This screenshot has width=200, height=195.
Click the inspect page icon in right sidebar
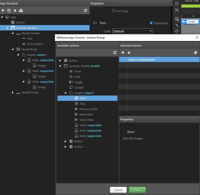177,19
